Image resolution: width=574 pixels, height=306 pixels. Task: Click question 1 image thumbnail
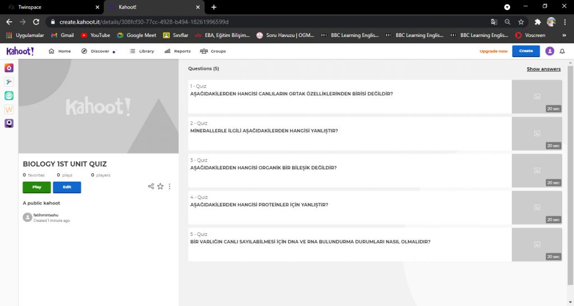pos(536,96)
